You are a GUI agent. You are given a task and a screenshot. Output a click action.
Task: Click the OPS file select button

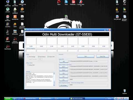point(64,61)
